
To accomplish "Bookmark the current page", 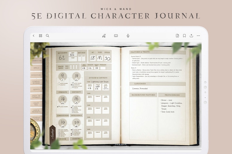I will click(184, 36).
